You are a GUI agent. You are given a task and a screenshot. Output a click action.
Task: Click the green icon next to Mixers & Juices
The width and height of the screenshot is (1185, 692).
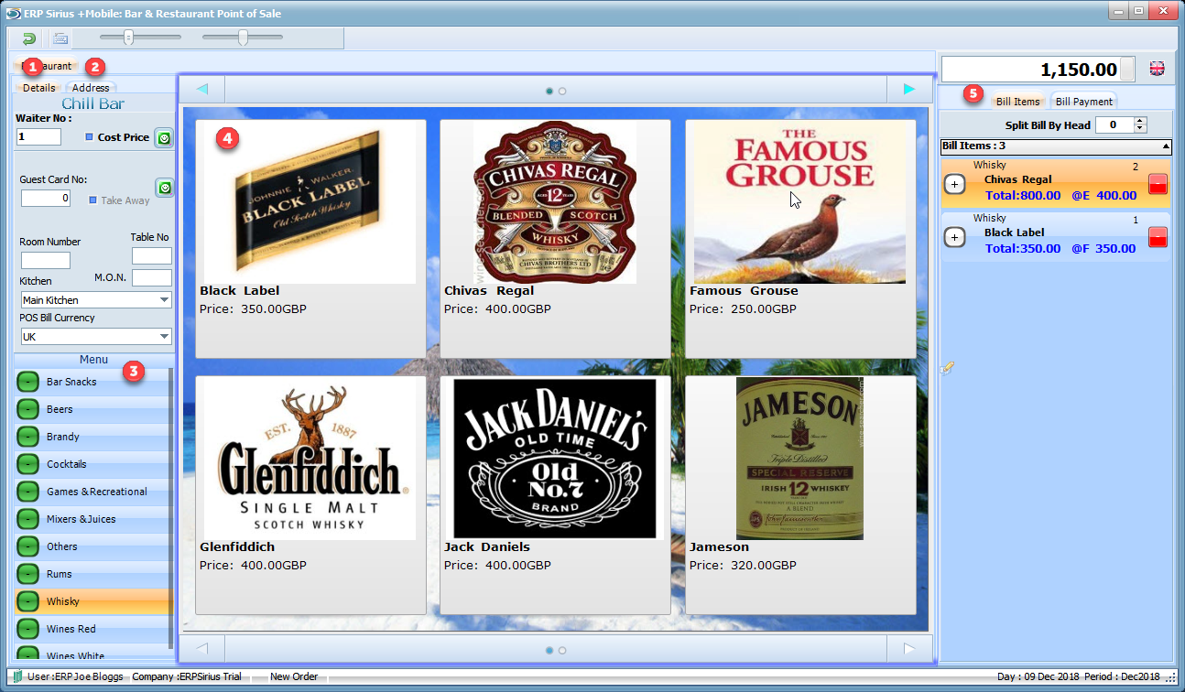28,519
